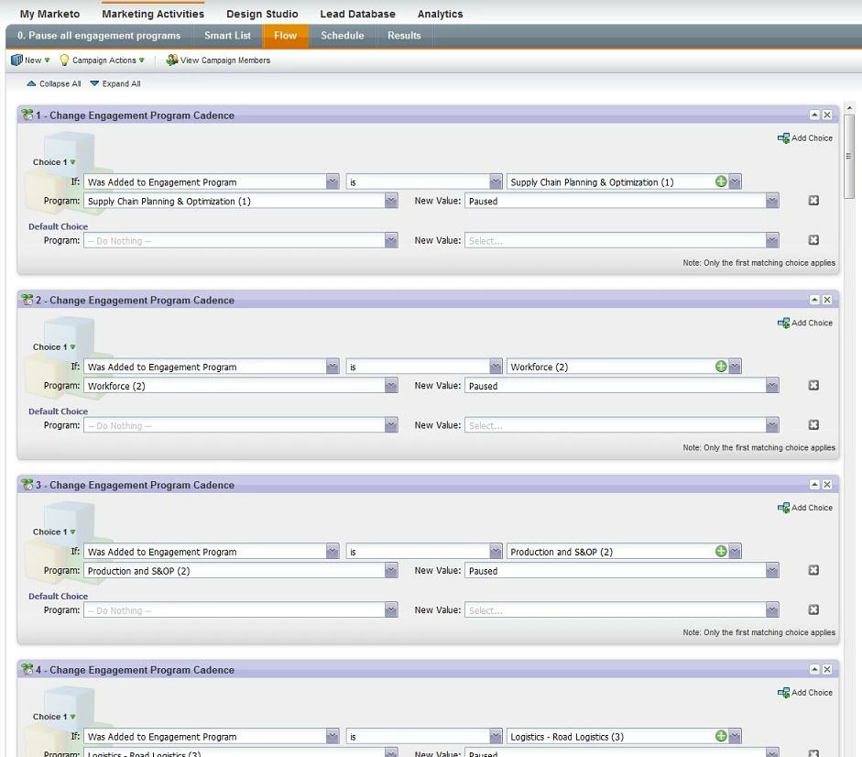Click green plus next to Logistics - Road Logistics value

coord(721,736)
